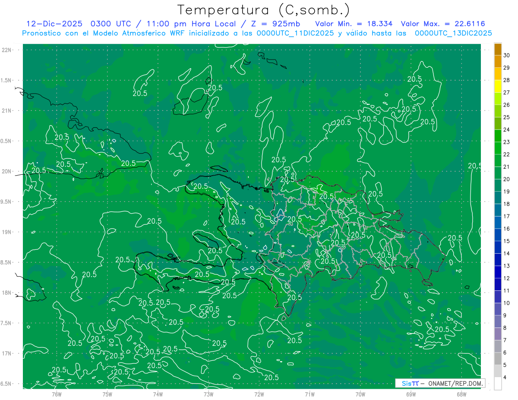Click the 'ONAMET/REP.DOM.' credit label
This screenshot has width=518, height=400.
pyautogui.click(x=455, y=383)
